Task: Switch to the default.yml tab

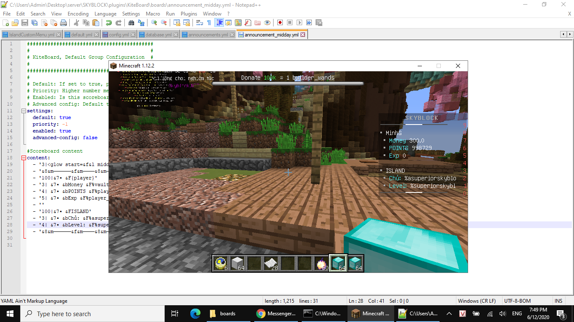Action: click(x=82, y=35)
